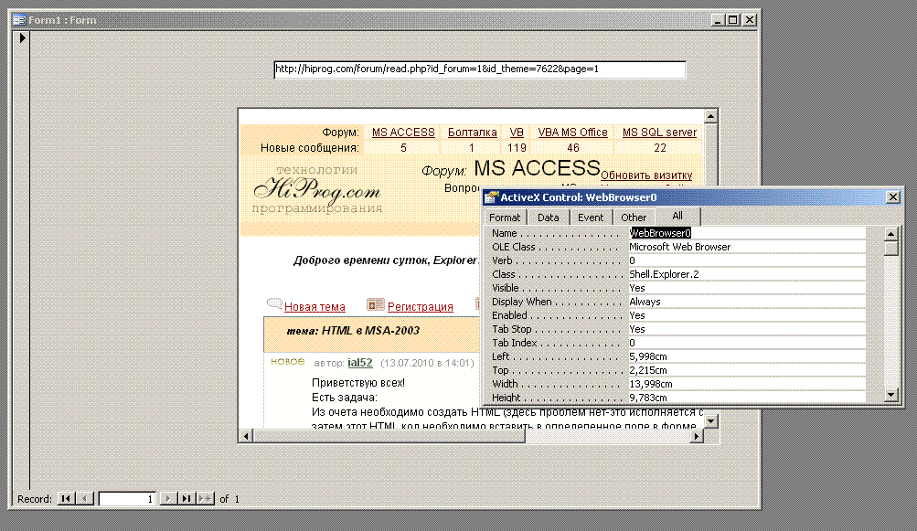
Task: Open author ial52 profile link
Action: 359,363
